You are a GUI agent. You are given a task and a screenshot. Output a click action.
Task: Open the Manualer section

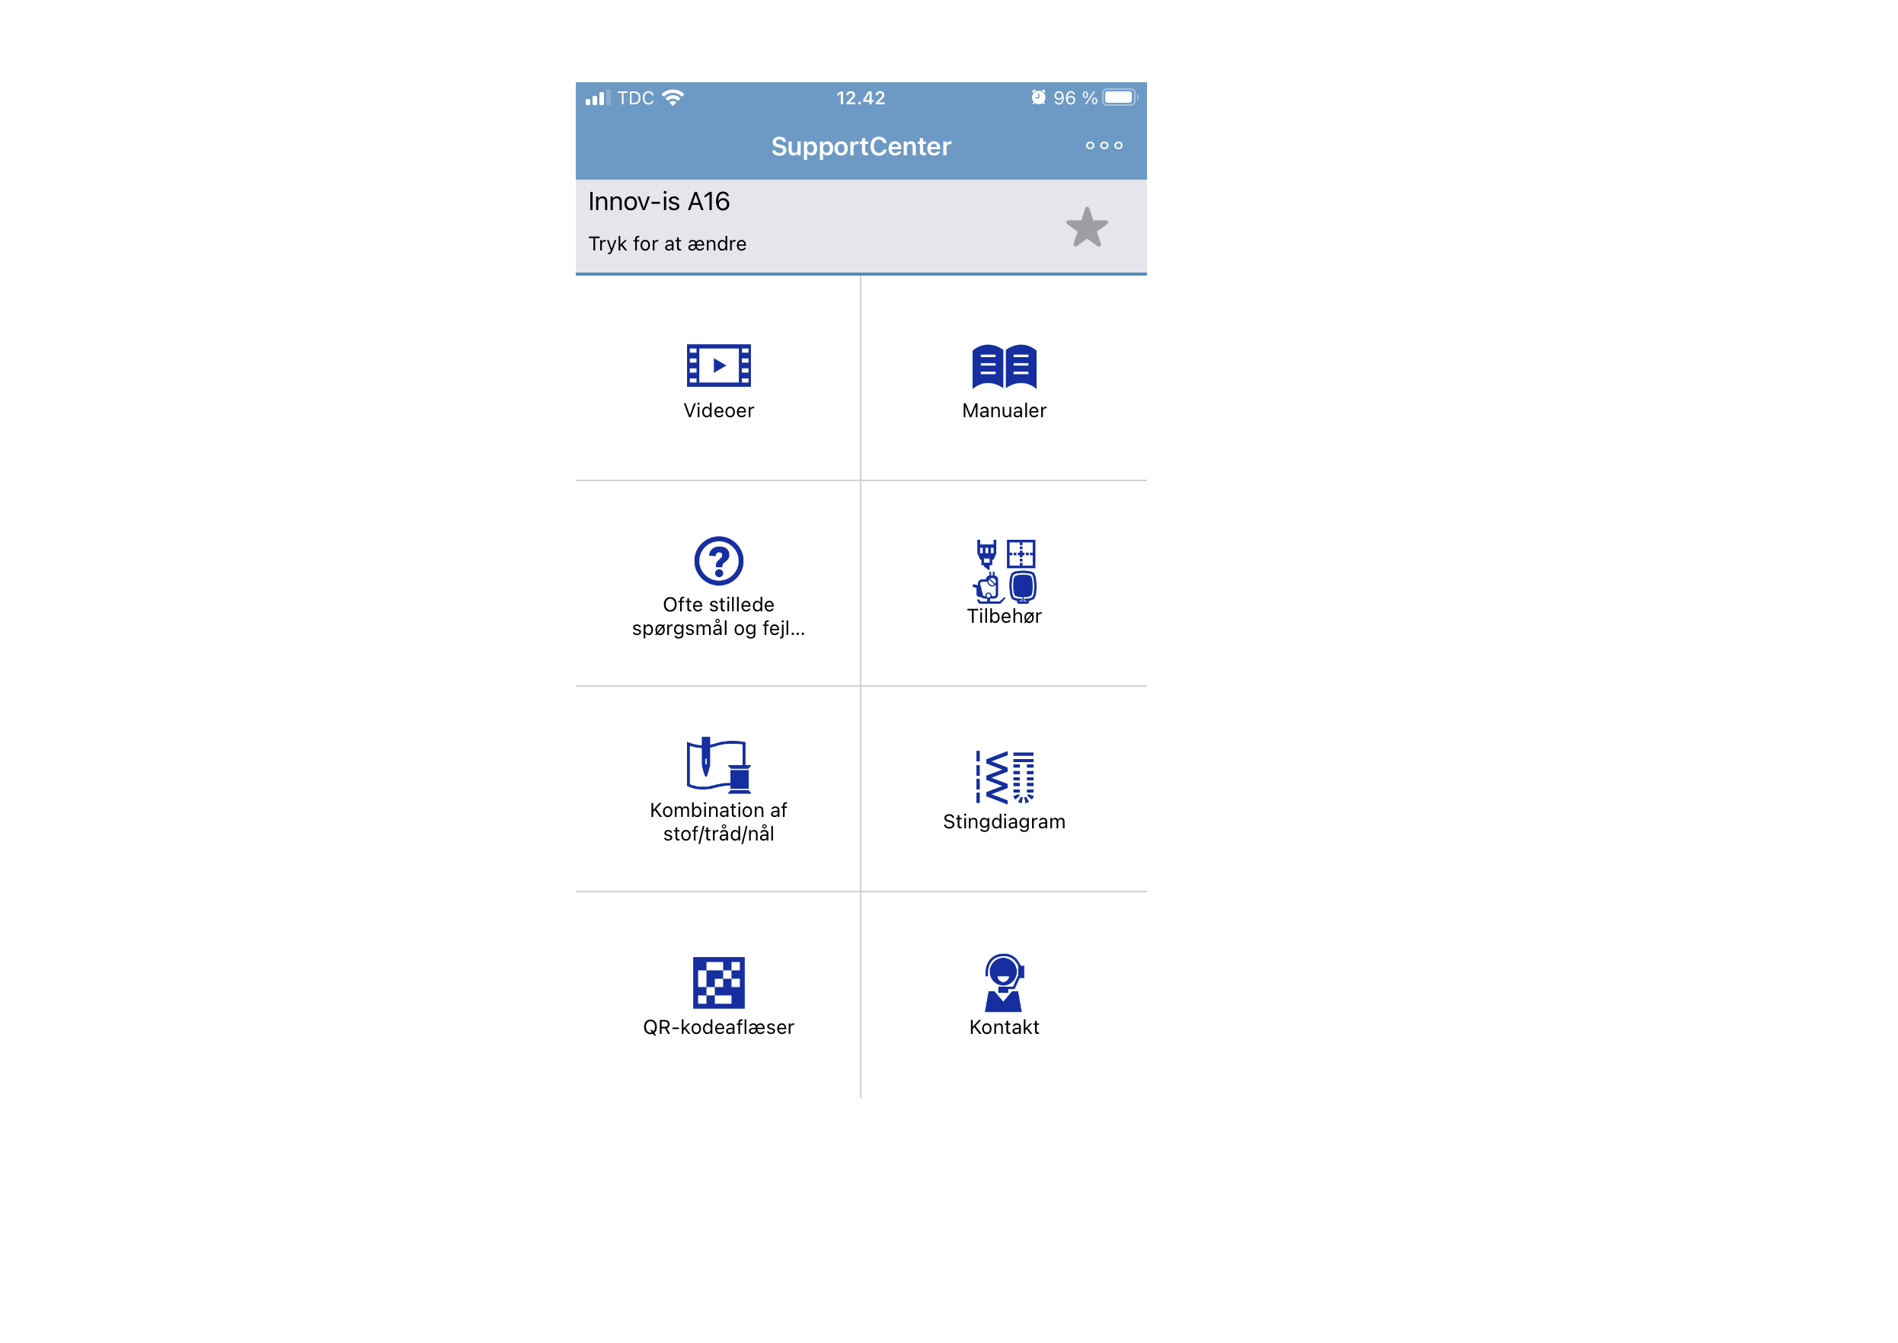[1004, 381]
